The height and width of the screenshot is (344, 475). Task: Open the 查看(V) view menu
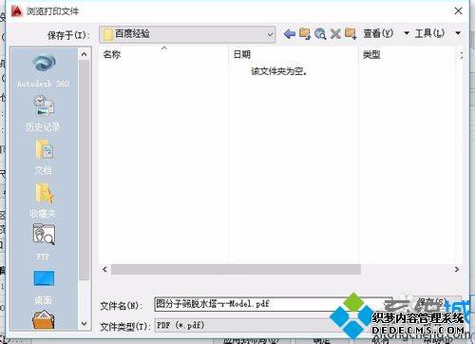378,33
